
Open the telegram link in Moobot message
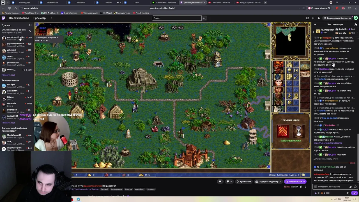(328, 143)
